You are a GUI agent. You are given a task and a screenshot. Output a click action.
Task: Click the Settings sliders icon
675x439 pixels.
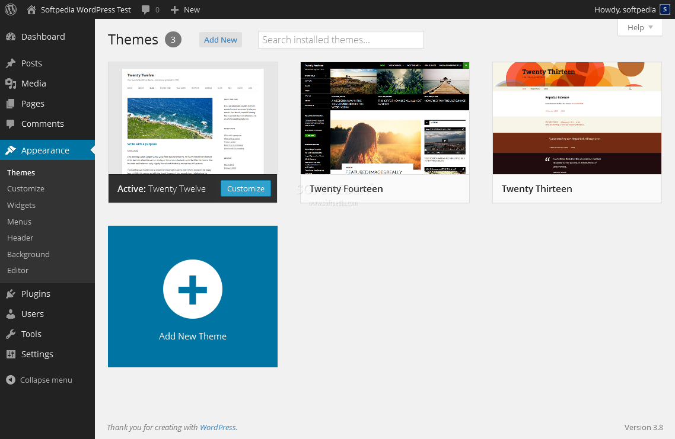[11, 354]
